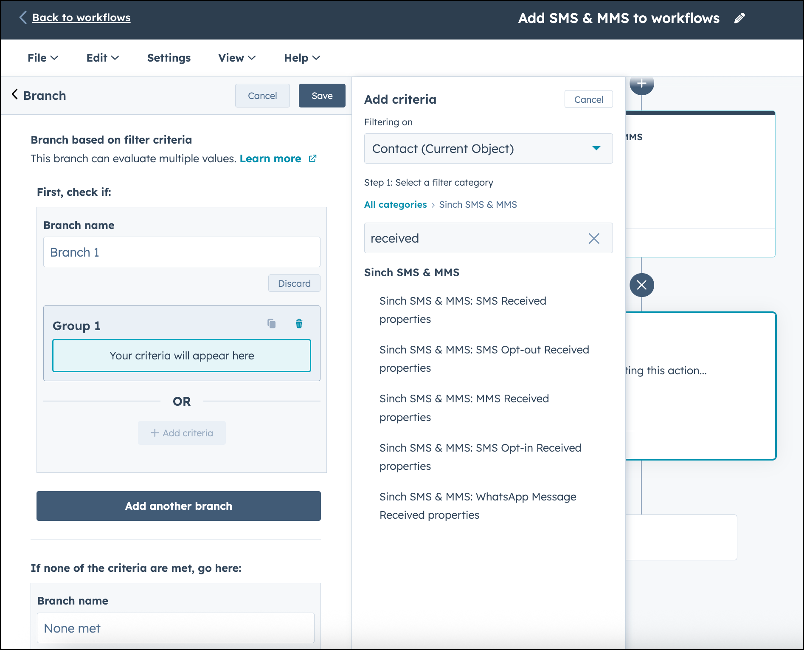804x650 pixels.
Task: Copy Group 1 using the duplicate icon
Action: point(271,324)
